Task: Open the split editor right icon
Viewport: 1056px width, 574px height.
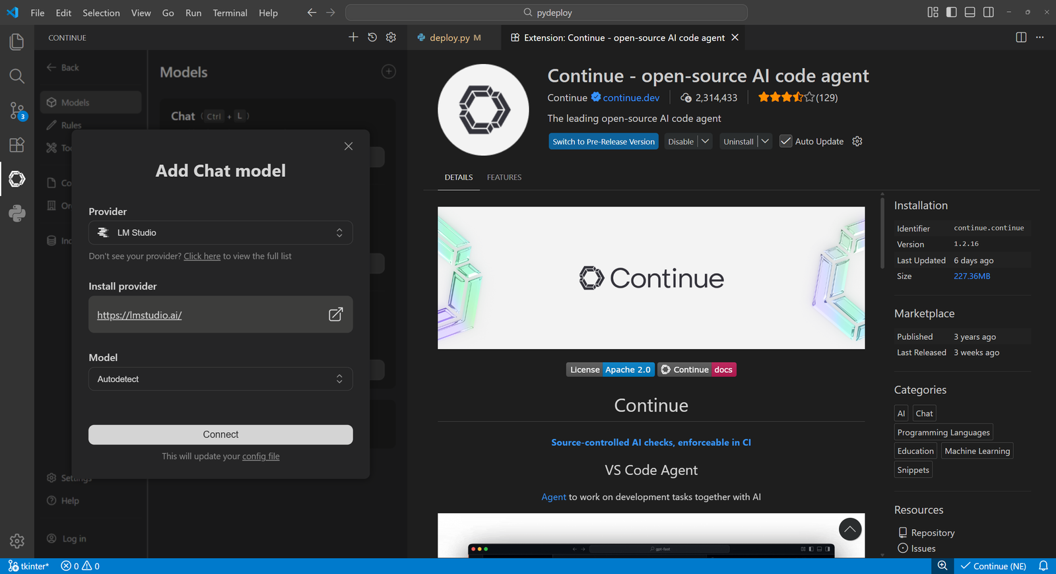Action: tap(1021, 38)
